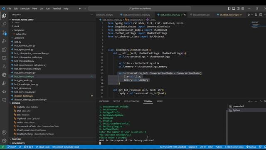Split the editor to the right

point(261,15)
